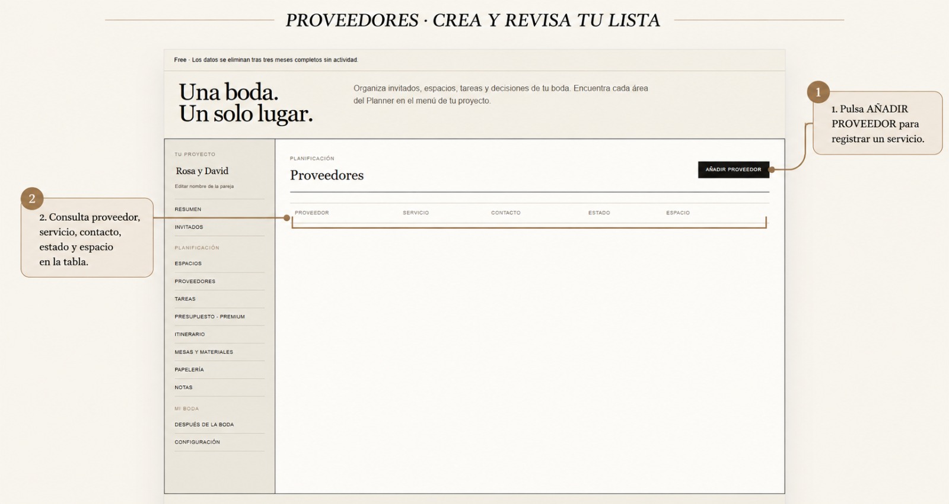Click the Servicio column header
The image size is (949, 504).
point(416,213)
